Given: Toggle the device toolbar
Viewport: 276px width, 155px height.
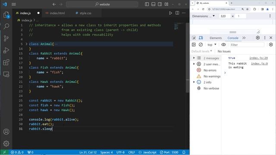Looking at the screenshot, I should click(x=201, y=38).
